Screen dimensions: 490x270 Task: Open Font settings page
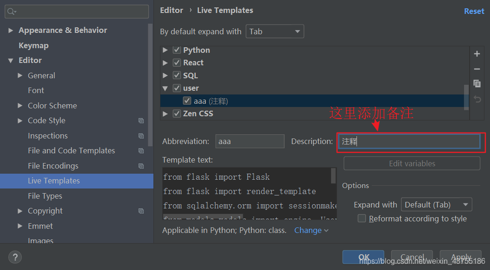tap(36, 90)
